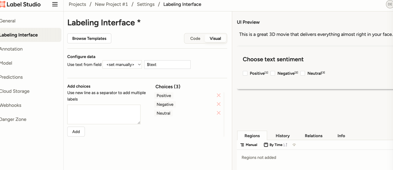Delete the Negative choice using its red X
Viewport: 393px width, 170px height.
tap(219, 104)
